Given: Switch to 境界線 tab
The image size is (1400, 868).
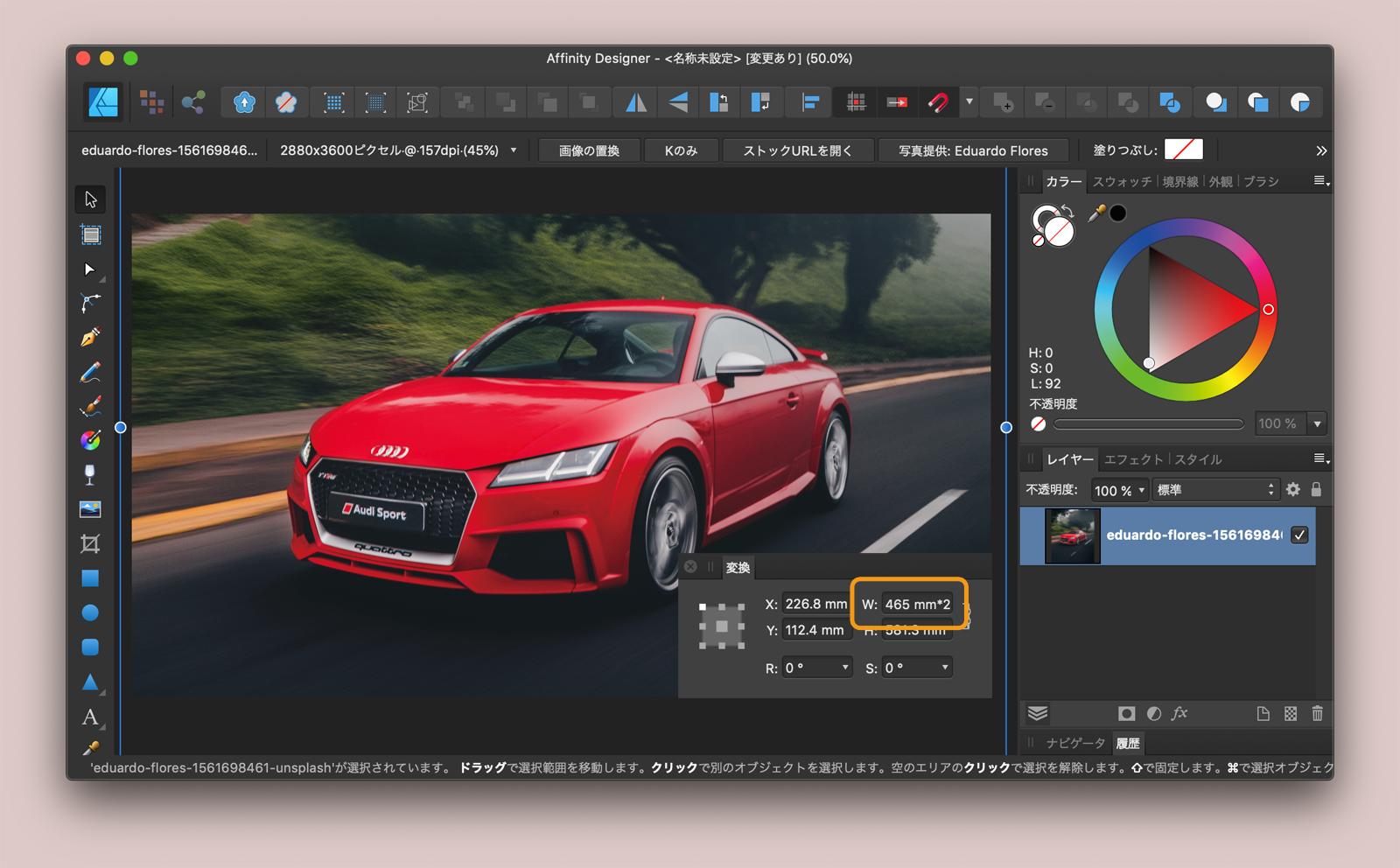Looking at the screenshot, I should [x=1179, y=181].
